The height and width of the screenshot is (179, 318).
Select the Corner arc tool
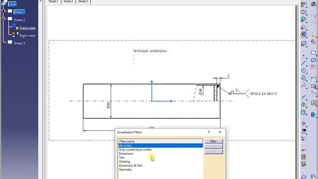point(304,98)
